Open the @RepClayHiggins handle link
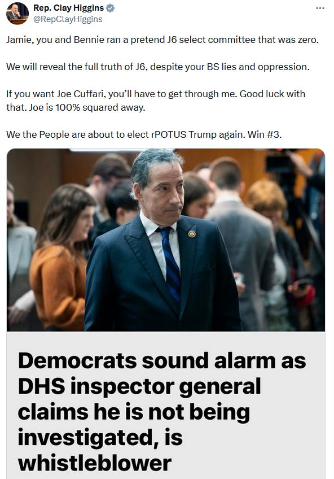The image size is (334, 479). pos(68,19)
